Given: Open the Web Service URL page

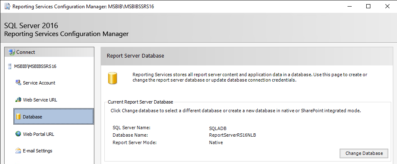Looking at the screenshot, I should tap(40, 100).
